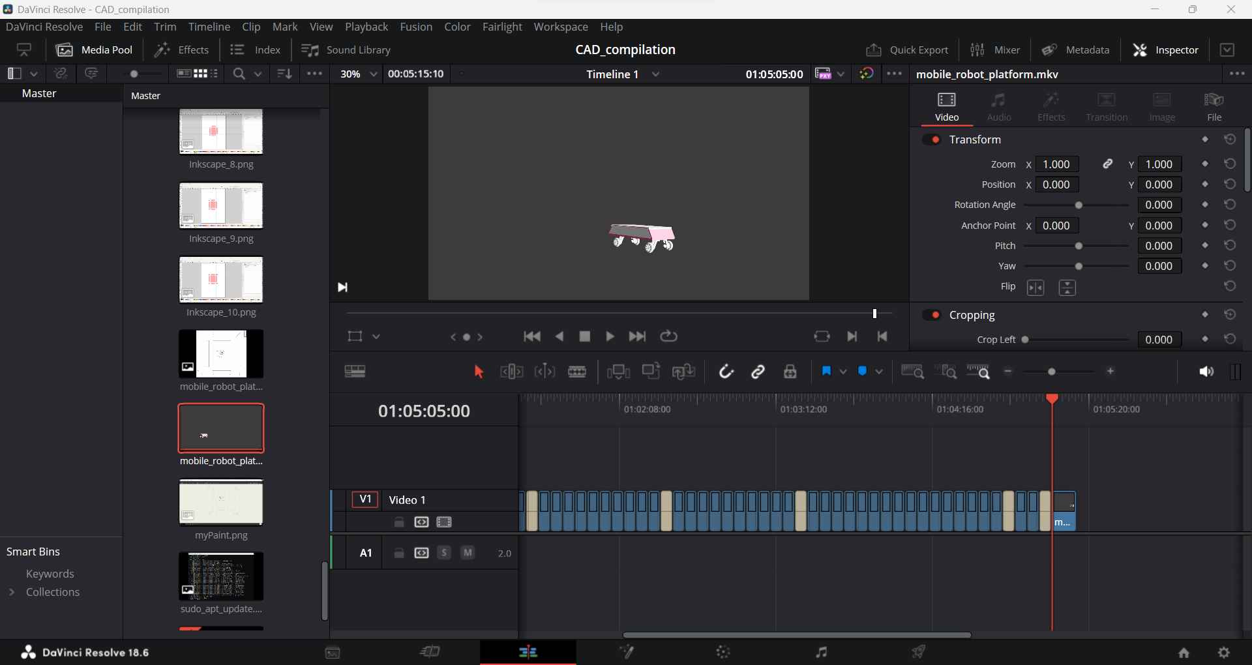Activate Trim Edit Mode tool
Viewport: 1252px width, 665px height.
tap(512, 372)
